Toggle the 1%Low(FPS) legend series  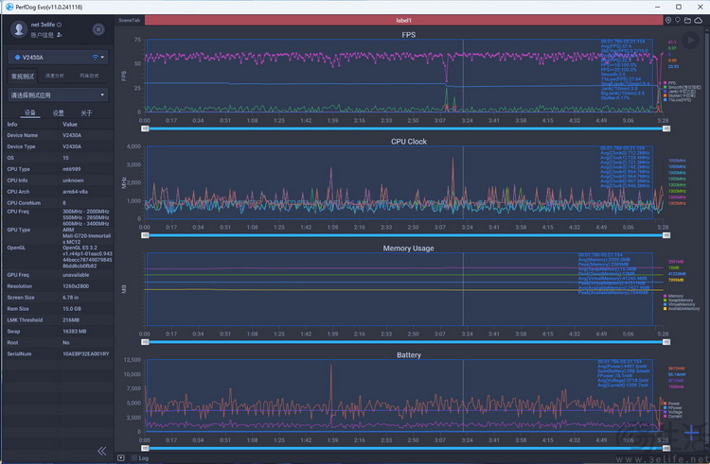677,100
